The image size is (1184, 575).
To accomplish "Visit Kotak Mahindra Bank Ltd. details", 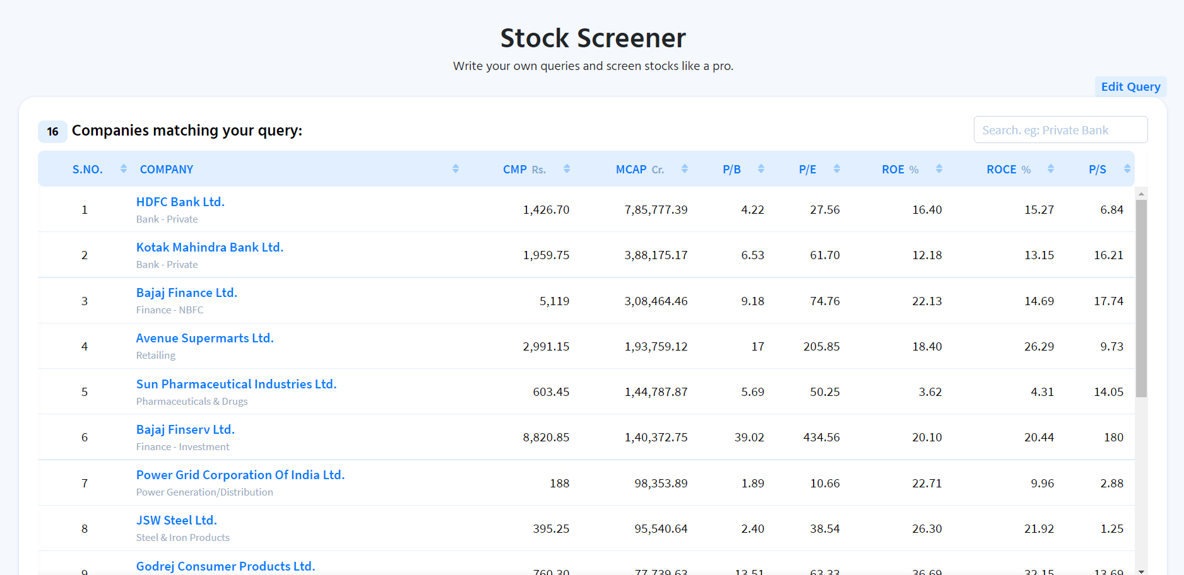I will click(210, 247).
